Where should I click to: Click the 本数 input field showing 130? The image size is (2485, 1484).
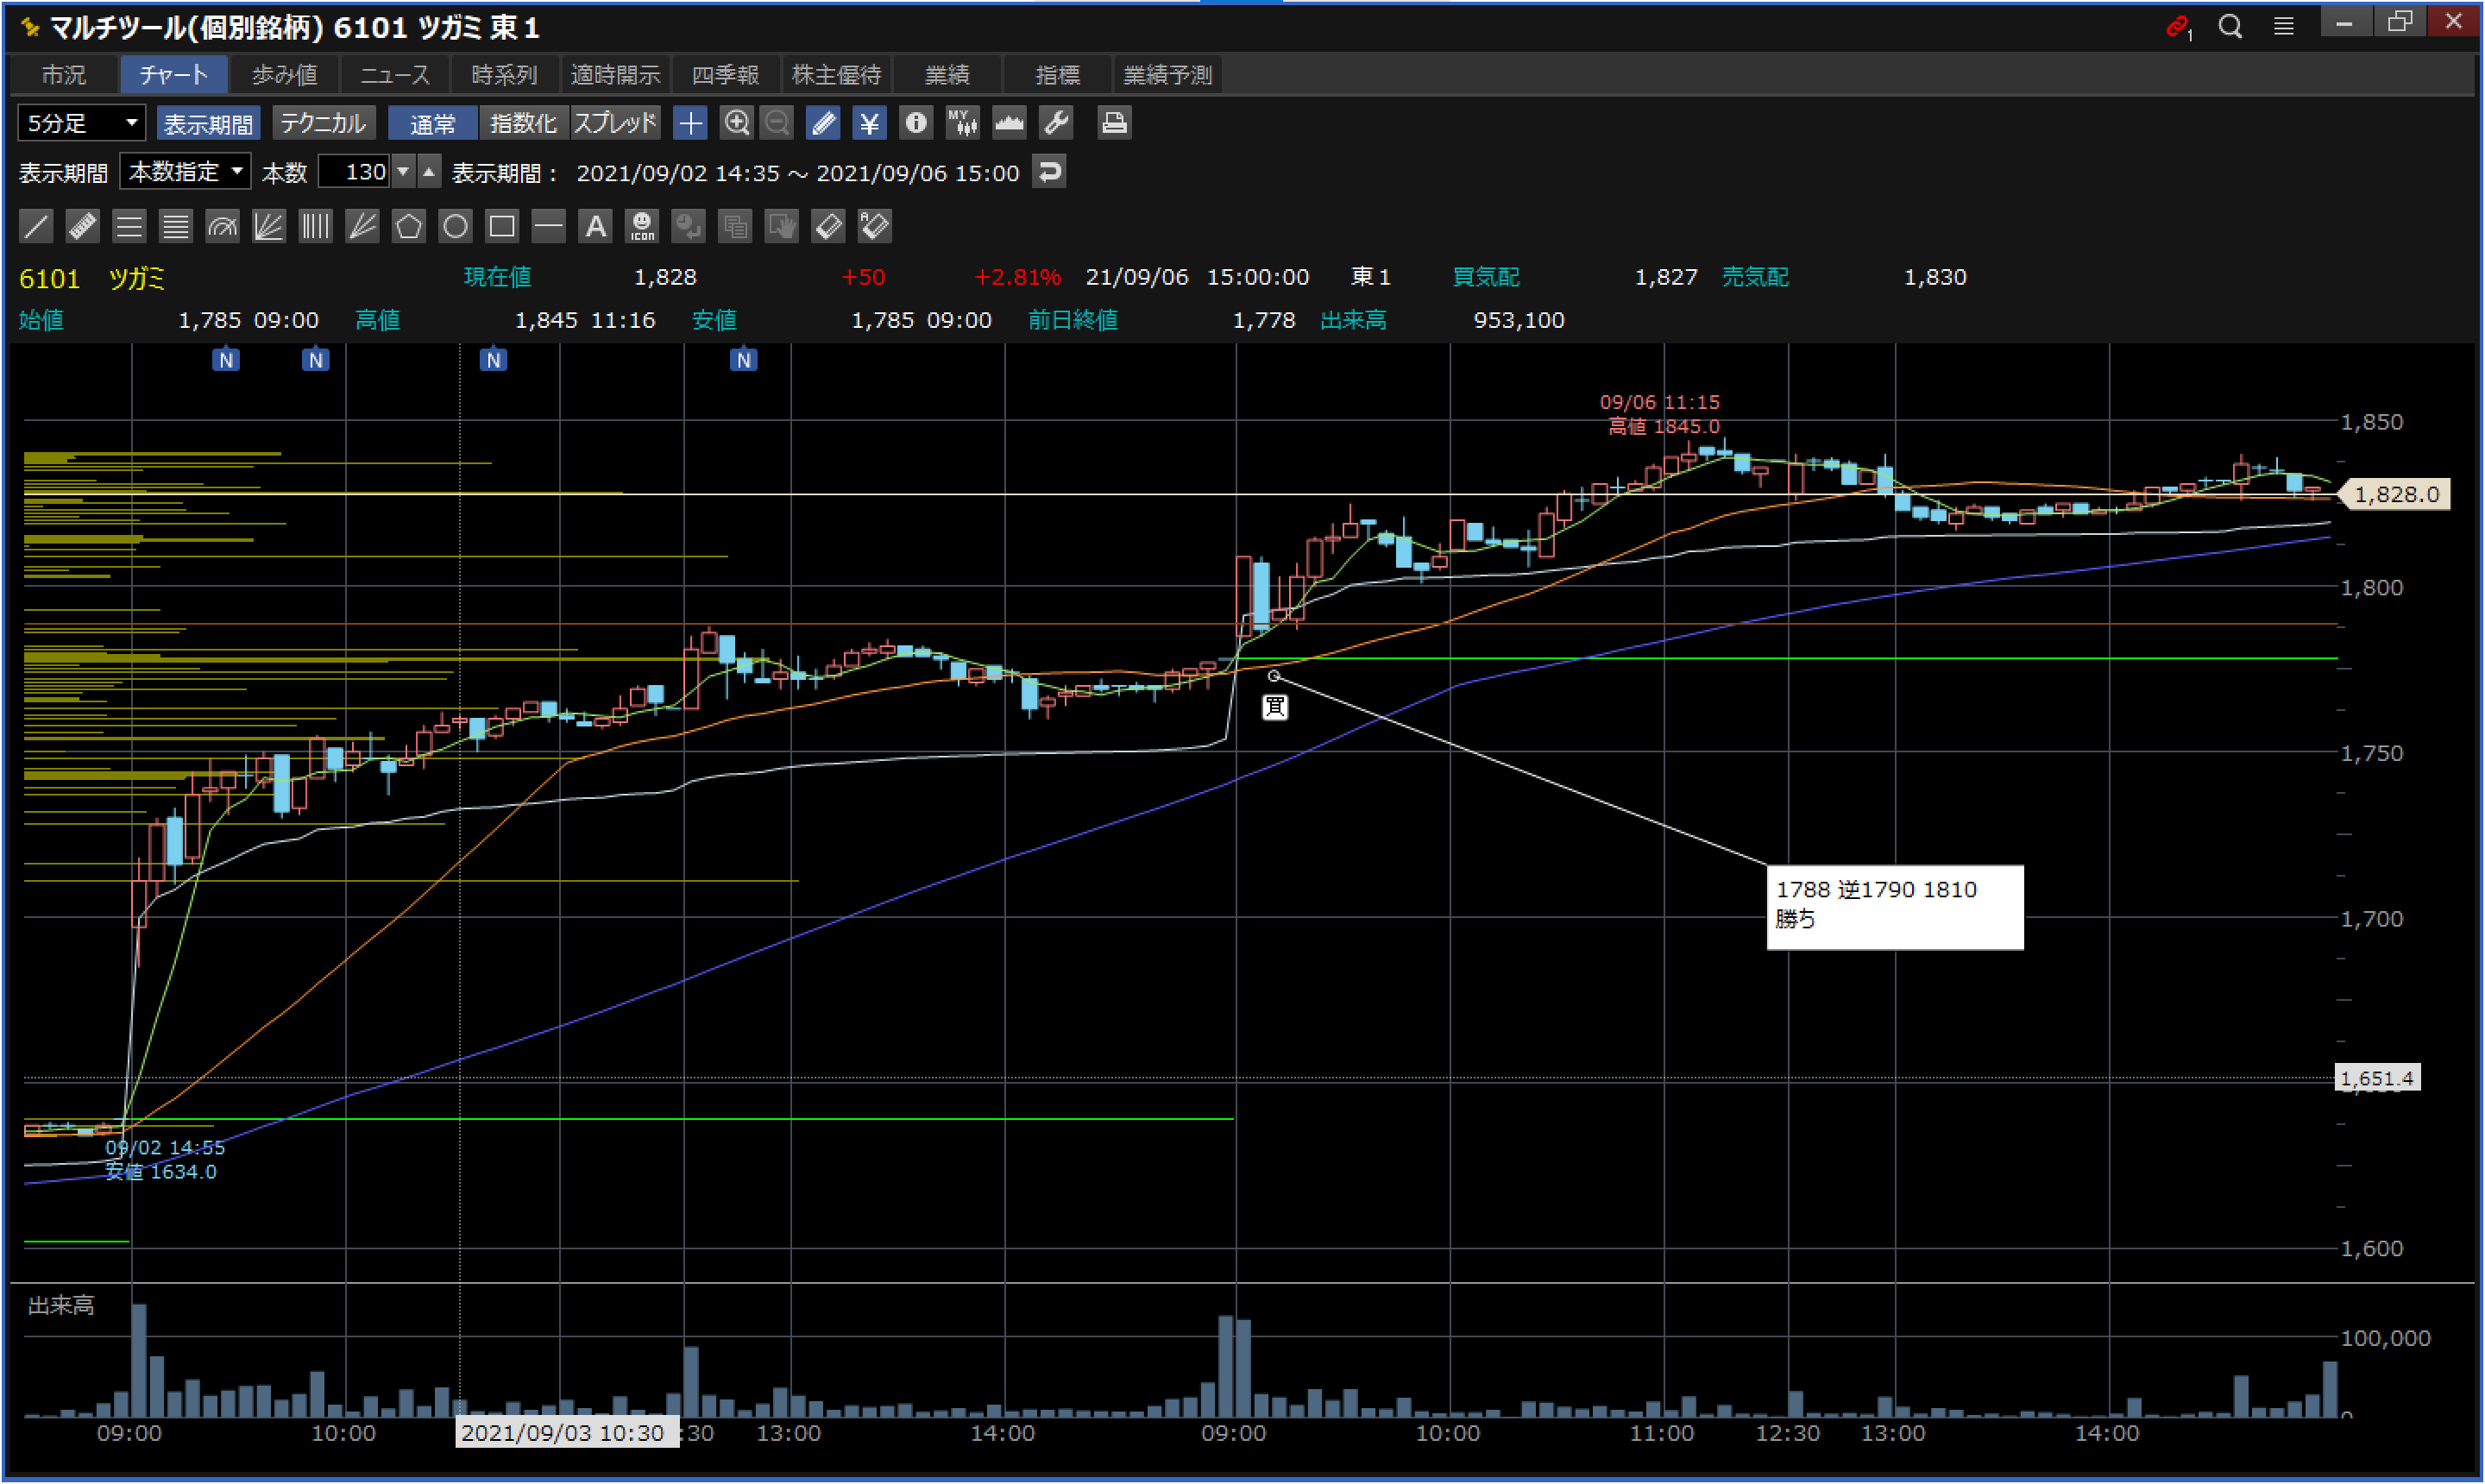(x=355, y=172)
